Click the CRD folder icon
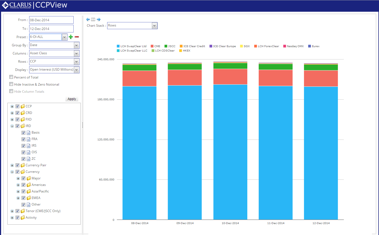Screen dimensions: 379x235 (23, 113)
